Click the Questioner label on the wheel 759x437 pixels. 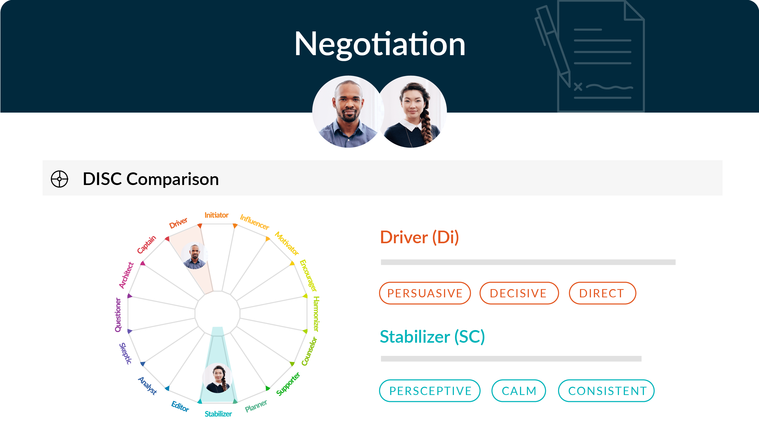pos(118,315)
